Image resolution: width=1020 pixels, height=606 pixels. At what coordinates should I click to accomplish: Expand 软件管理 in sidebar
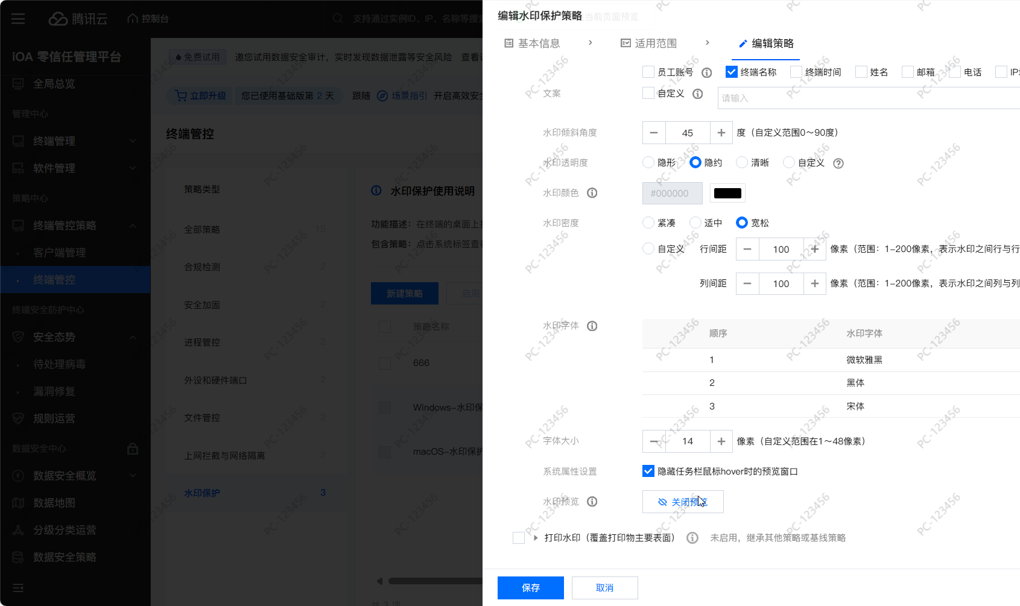coord(133,168)
